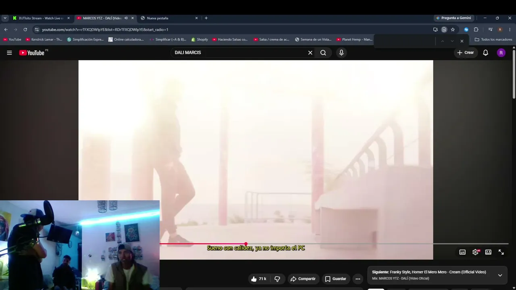The height and width of the screenshot is (290, 516).
Task: Click the subtitle text "Sueno con calidez"
Action: [x=230, y=248]
